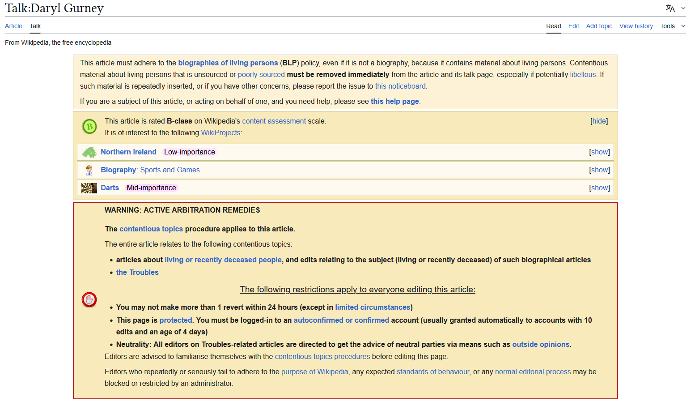
Task: Follow the contentious topics link
Action: (x=151, y=229)
